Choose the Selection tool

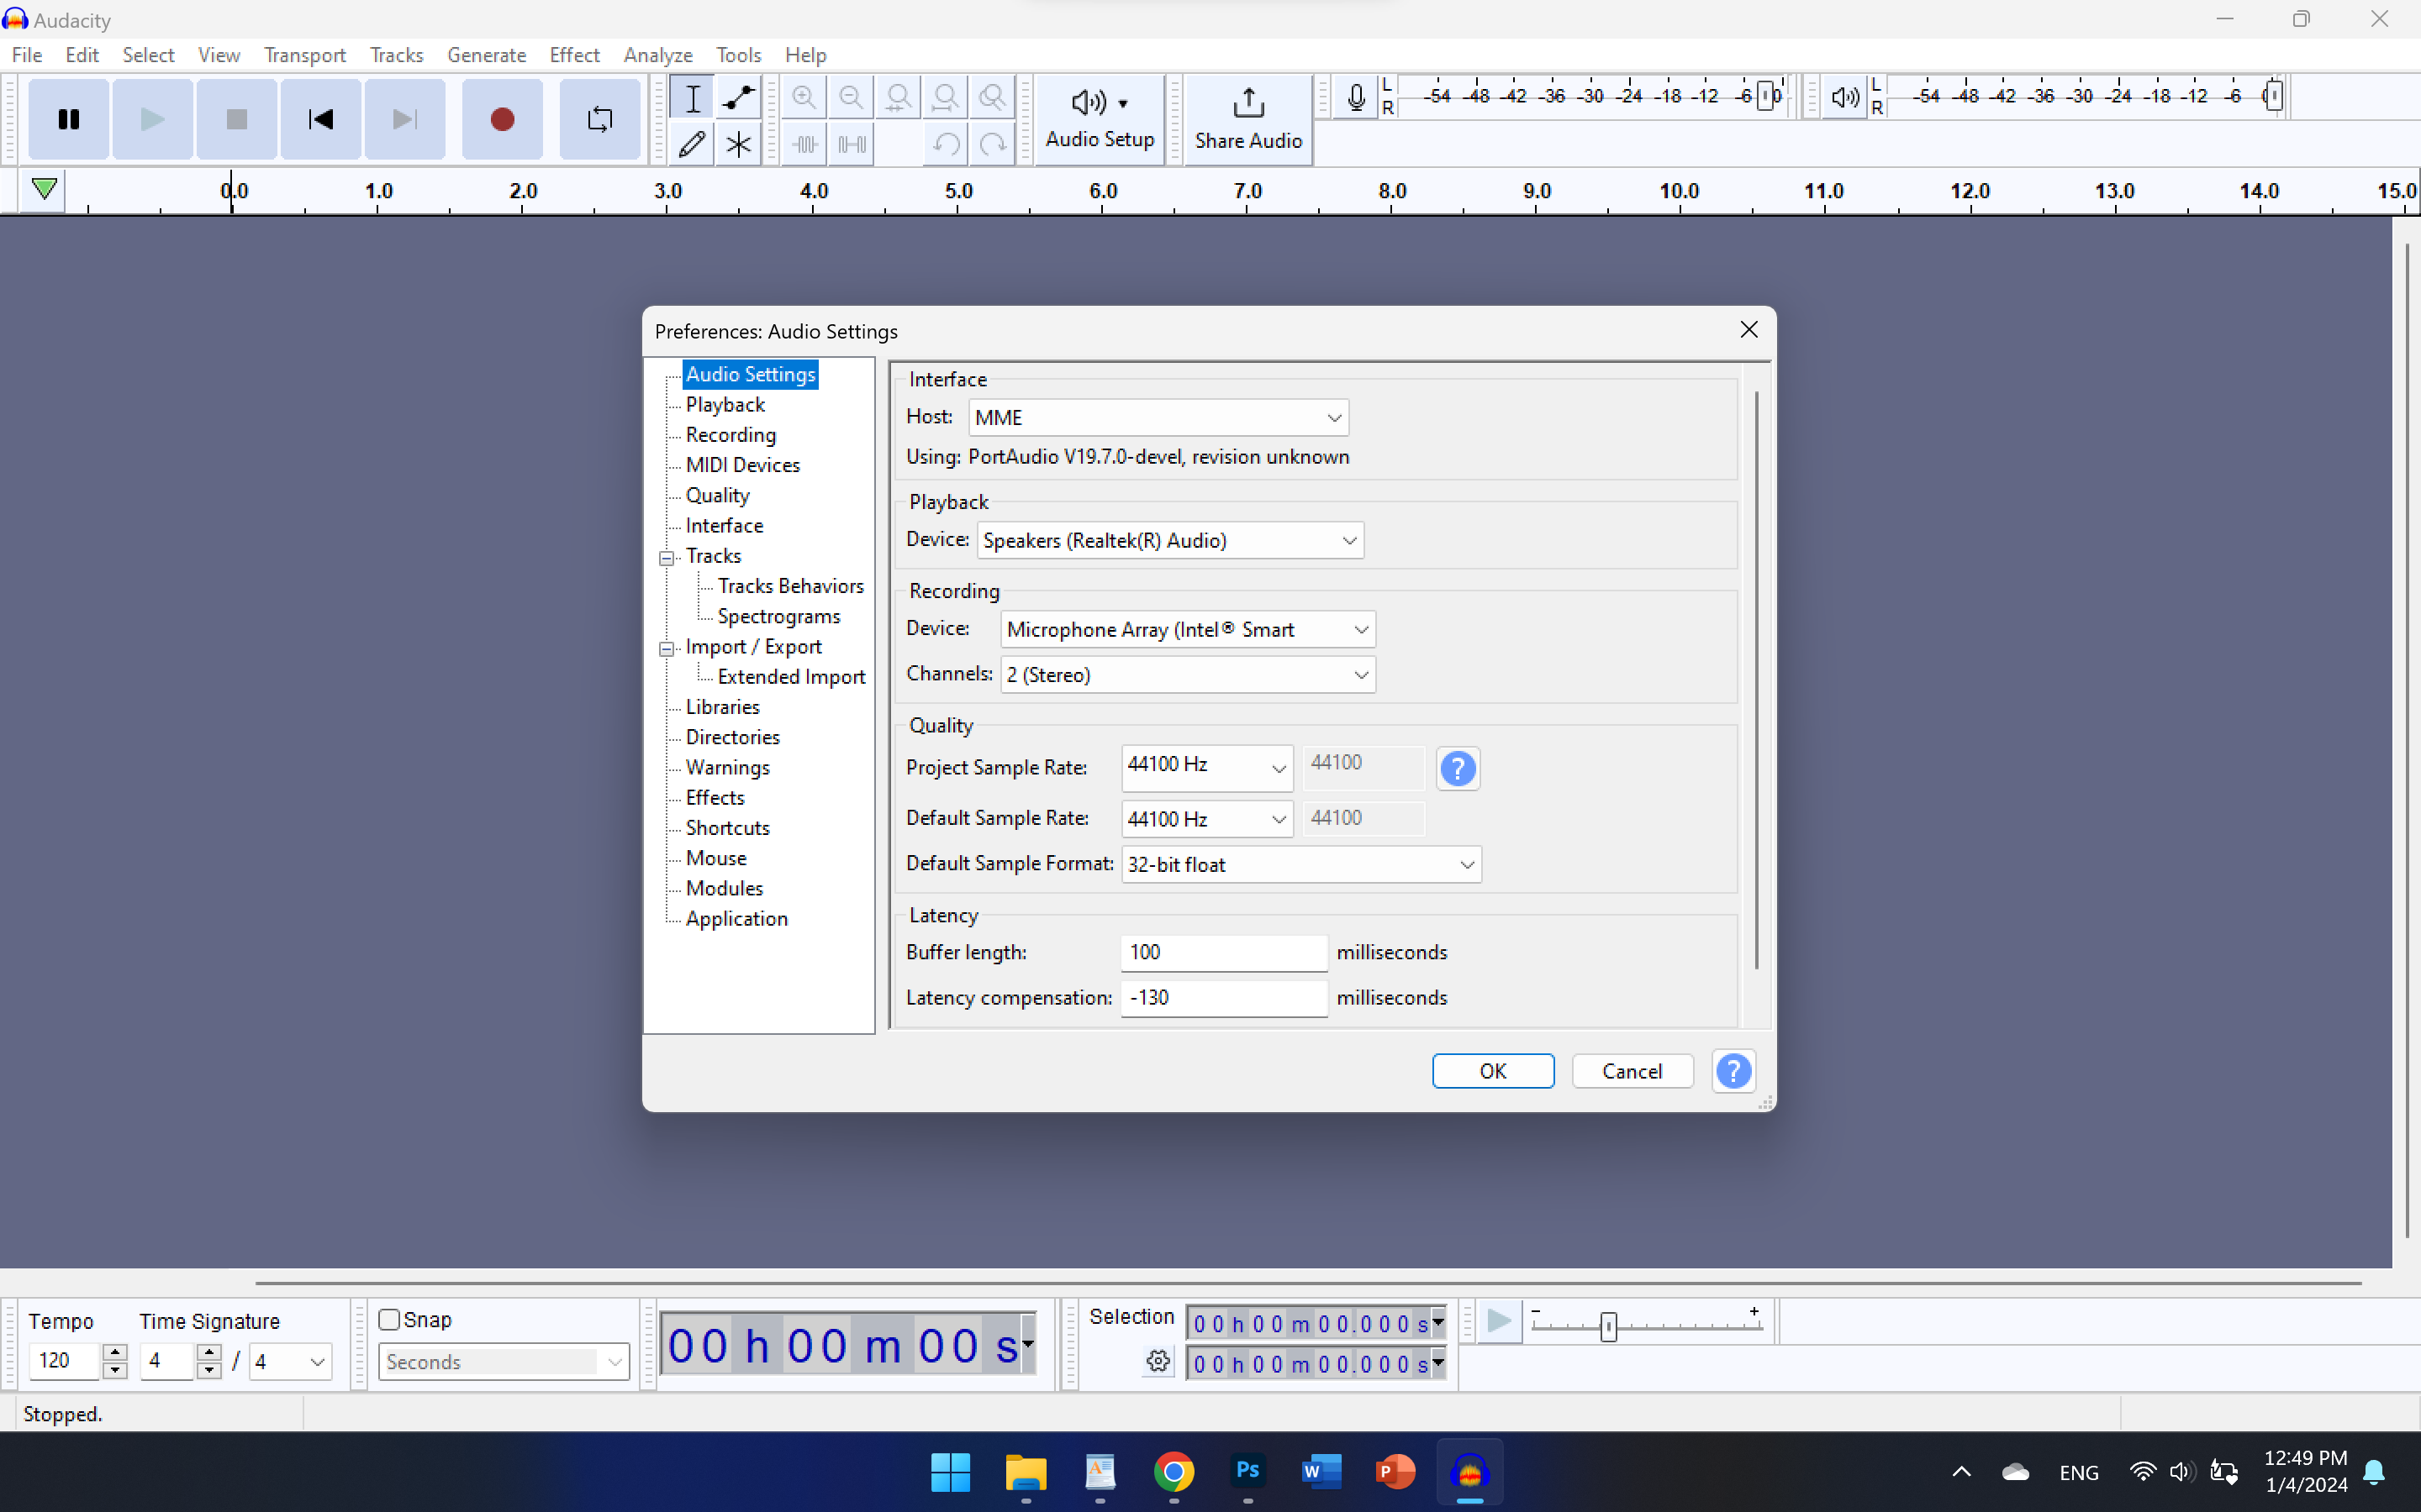pyautogui.click(x=693, y=98)
